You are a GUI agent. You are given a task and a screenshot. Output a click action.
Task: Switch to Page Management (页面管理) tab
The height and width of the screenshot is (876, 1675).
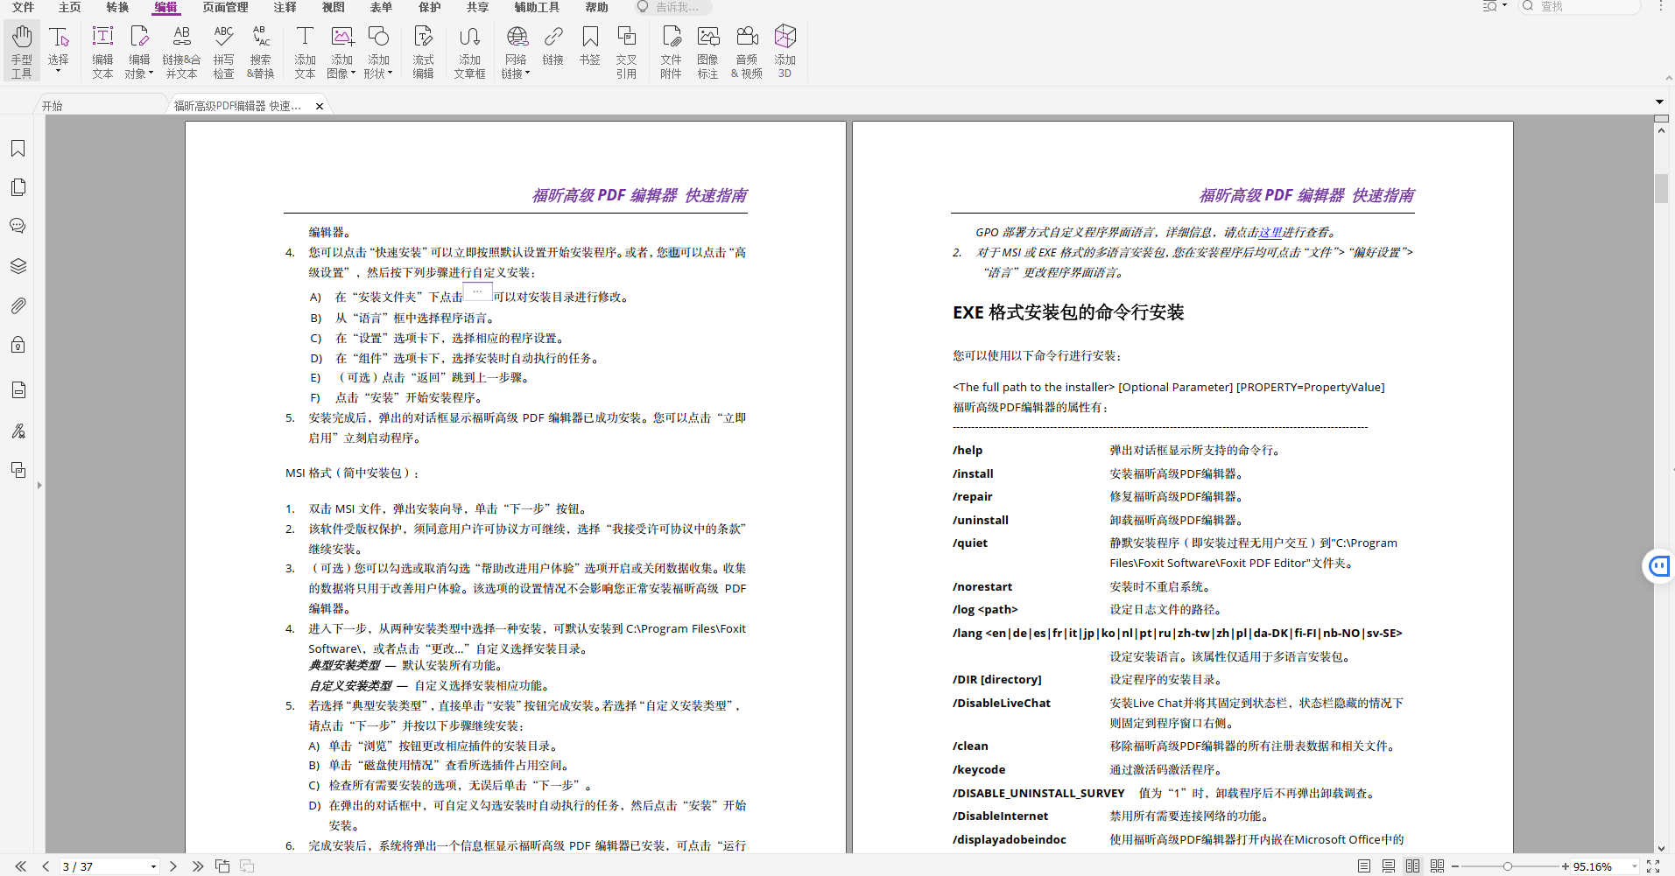[x=225, y=7]
